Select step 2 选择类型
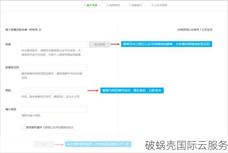228x153 pixels. 113,5
